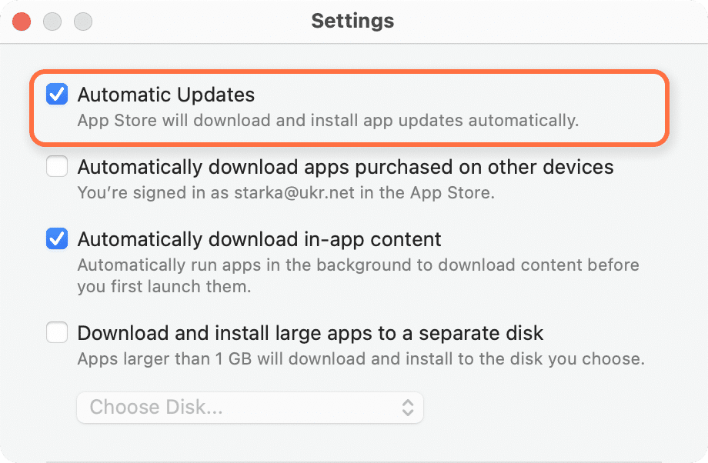Uncheck Automatically download in-app content
This screenshot has height=463, width=708.
57,238
